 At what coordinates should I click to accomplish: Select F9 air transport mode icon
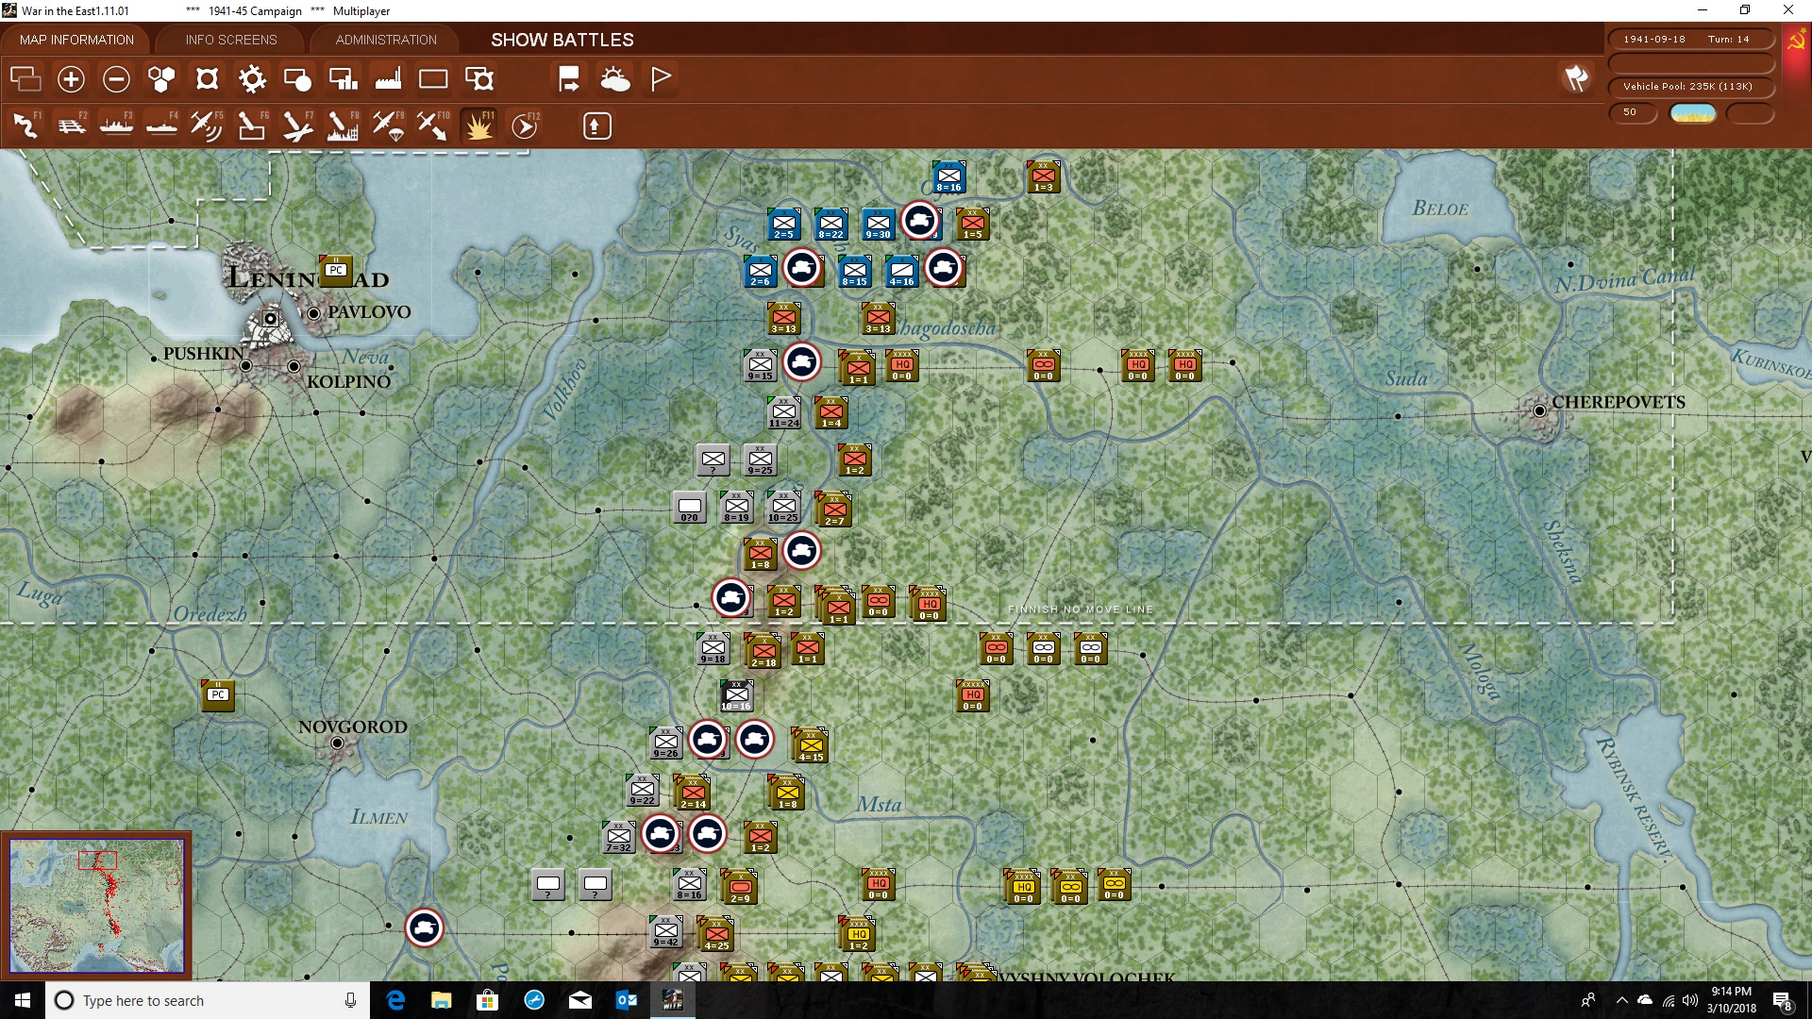point(388,125)
